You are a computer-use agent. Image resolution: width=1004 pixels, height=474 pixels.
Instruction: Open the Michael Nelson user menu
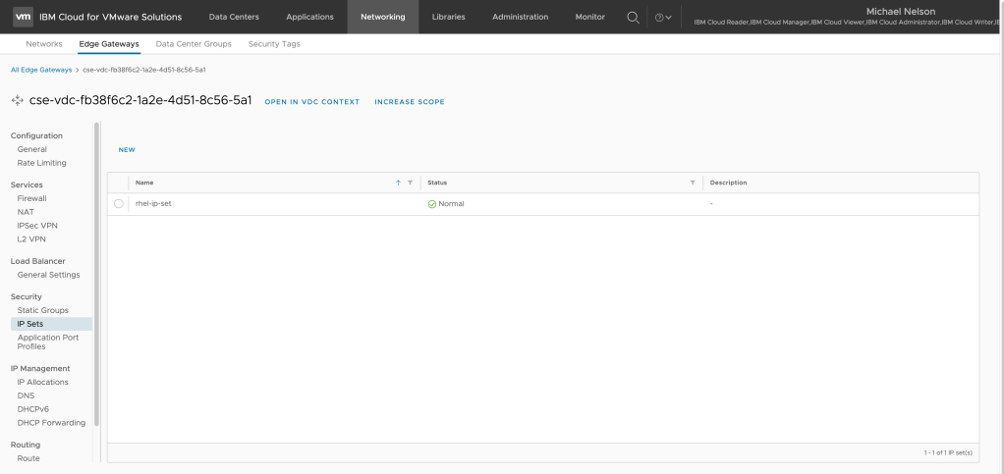click(x=907, y=12)
